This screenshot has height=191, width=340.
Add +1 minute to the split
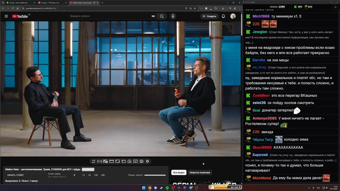[83, 175]
